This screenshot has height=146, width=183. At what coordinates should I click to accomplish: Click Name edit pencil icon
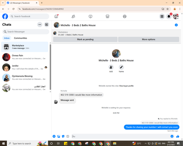(x=121, y=67)
